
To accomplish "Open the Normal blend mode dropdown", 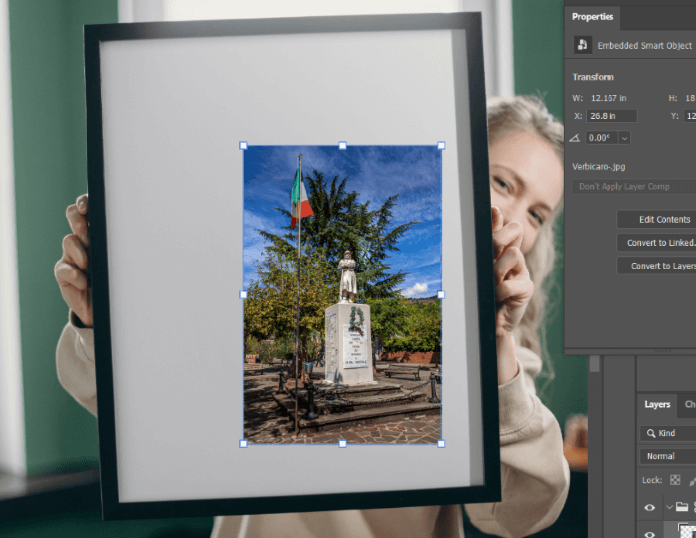I will (x=668, y=456).
